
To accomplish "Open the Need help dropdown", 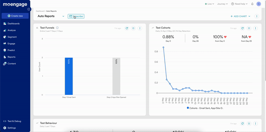I will click(x=239, y=4).
